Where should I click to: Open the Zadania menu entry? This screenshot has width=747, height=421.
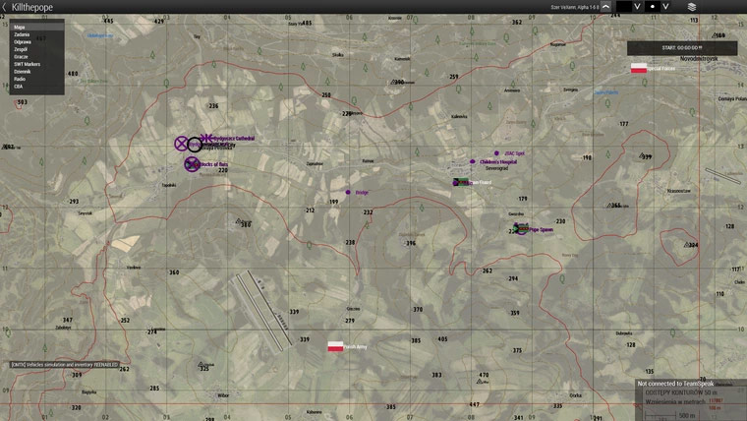click(22, 34)
